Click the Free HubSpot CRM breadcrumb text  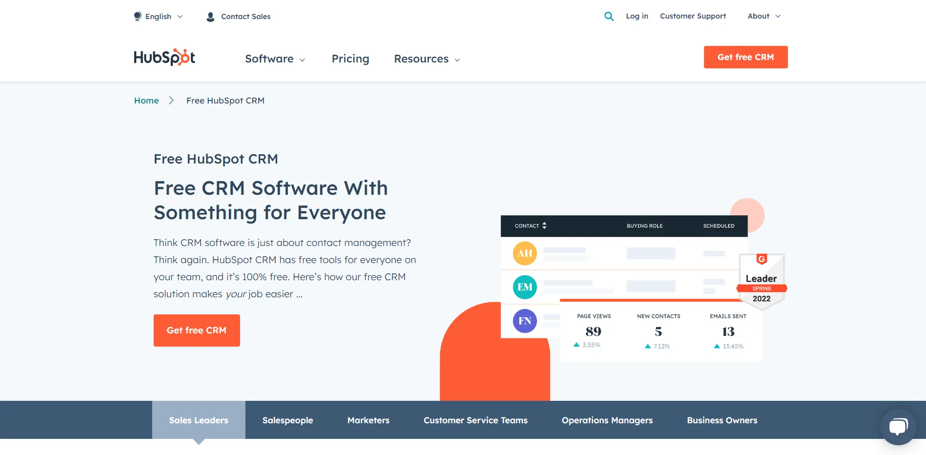(225, 101)
